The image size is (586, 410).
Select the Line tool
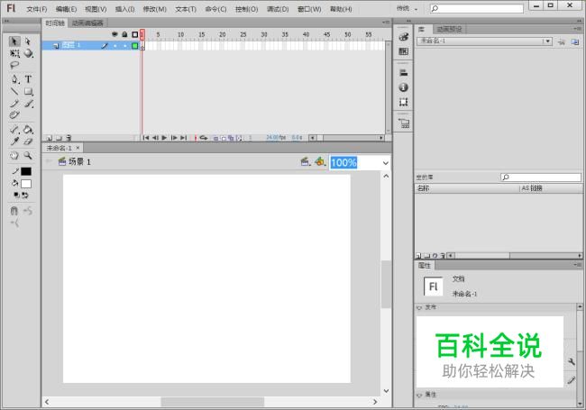tap(14, 91)
